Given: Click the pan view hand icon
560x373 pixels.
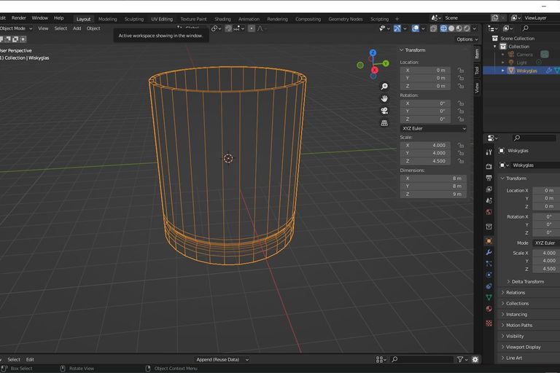Looking at the screenshot, I should [384, 98].
